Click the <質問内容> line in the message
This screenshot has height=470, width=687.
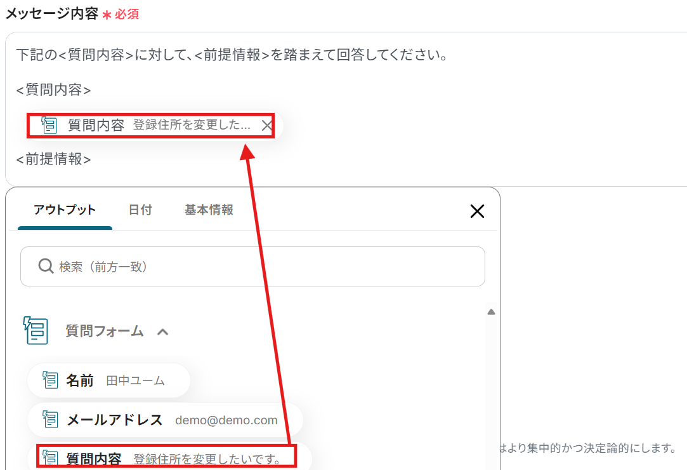coord(53,90)
